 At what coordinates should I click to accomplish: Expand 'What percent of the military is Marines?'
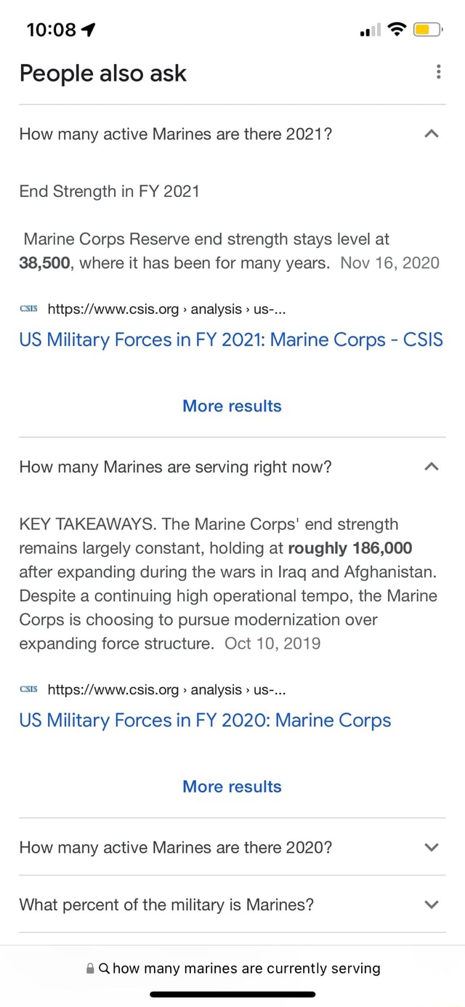(431, 904)
